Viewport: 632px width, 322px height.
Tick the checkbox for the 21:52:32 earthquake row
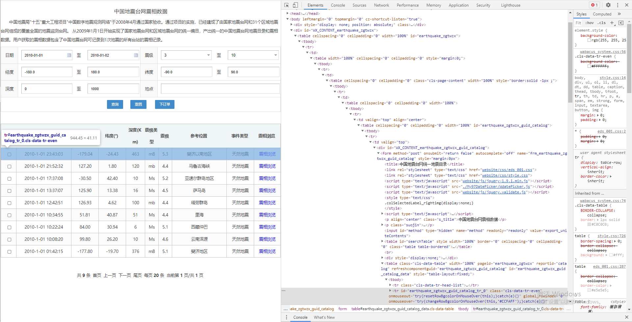click(9, 166)
